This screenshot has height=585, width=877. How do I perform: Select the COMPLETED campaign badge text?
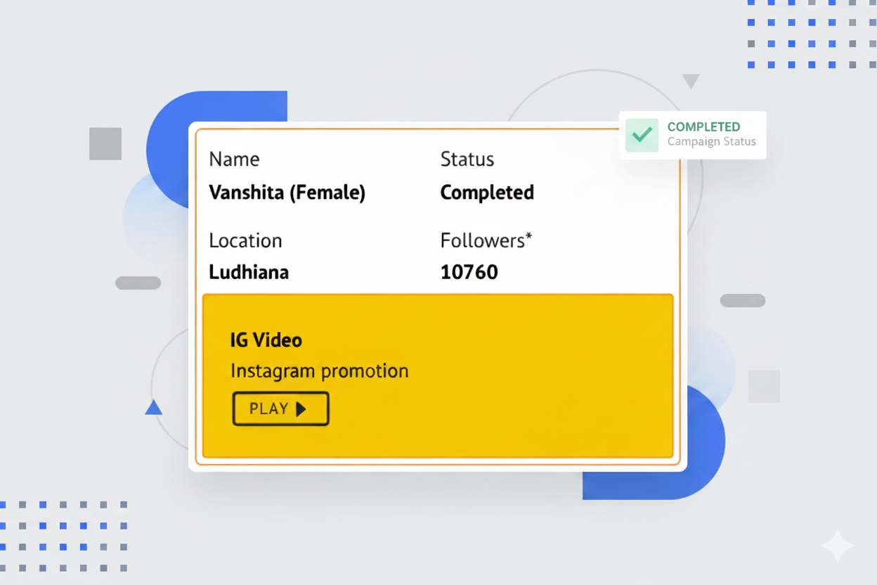click(x=703, y=127)
